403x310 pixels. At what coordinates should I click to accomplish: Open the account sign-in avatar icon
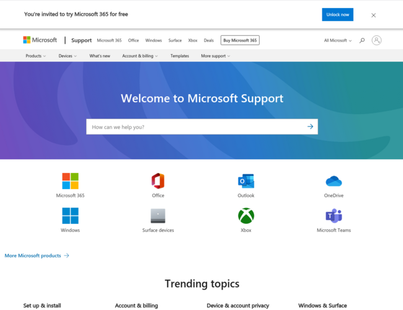(x=376, y=40)
